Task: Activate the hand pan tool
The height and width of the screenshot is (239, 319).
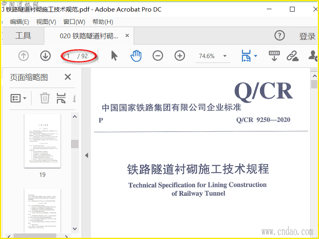Action: coord(136,56)
